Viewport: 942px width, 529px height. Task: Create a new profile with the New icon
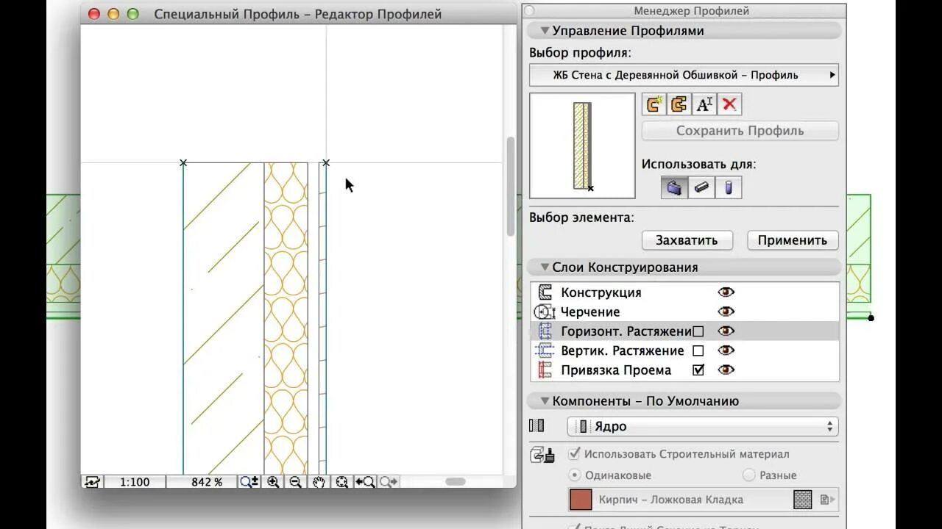pos(654,104)
